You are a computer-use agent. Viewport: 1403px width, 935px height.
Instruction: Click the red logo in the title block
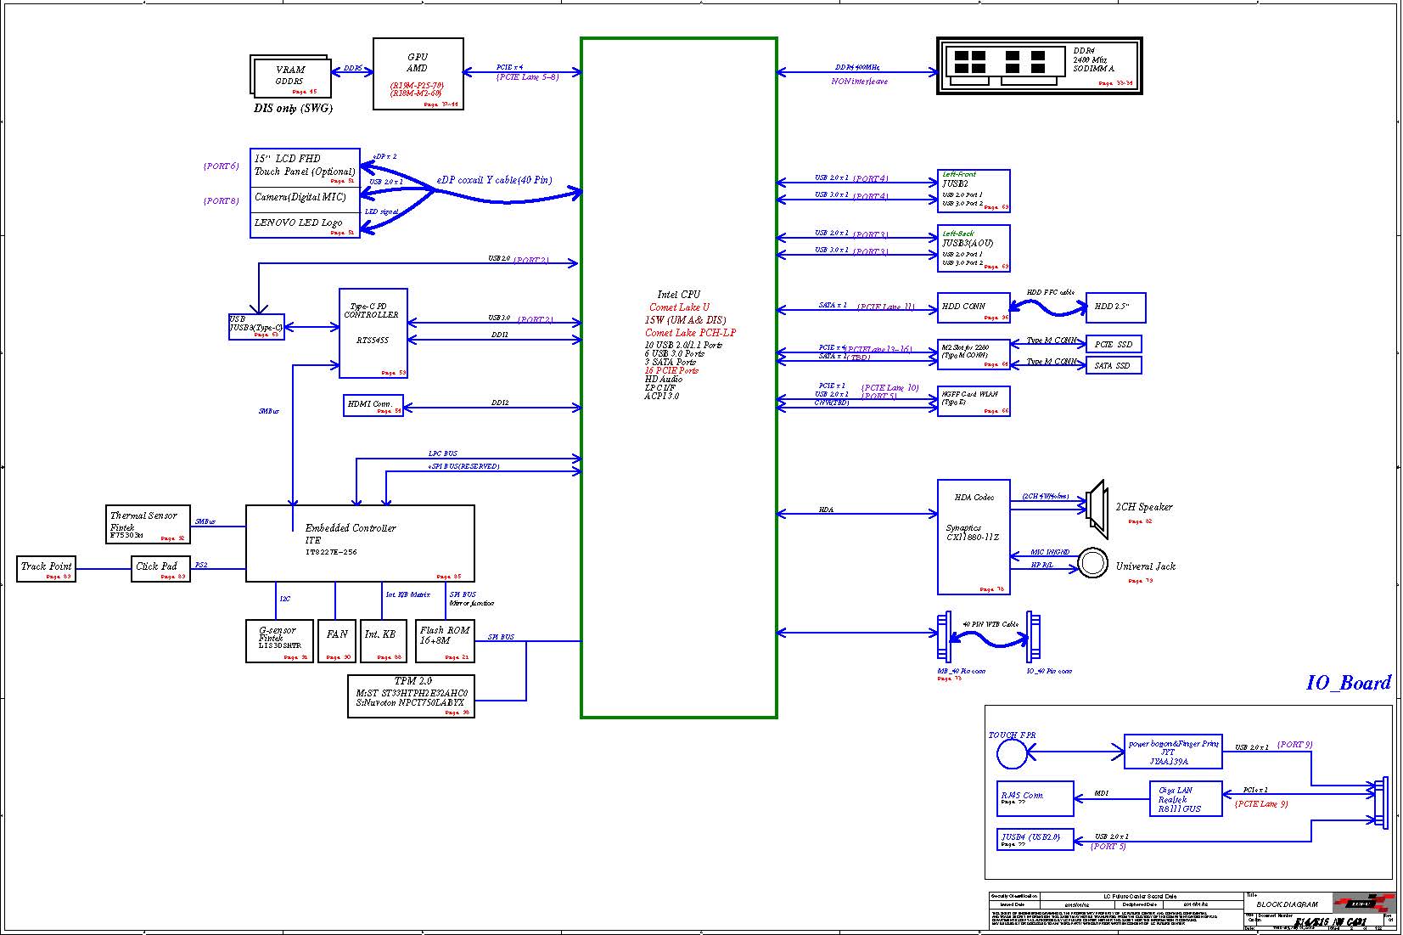(x=1364, y=903)
